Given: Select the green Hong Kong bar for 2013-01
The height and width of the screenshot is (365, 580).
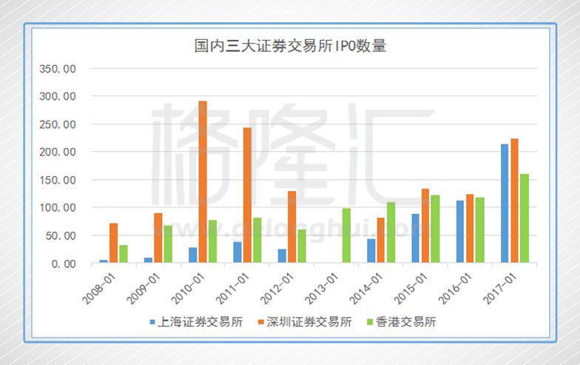Looking at the screenshot, I should pyautogui.click(x=346, y=235).
